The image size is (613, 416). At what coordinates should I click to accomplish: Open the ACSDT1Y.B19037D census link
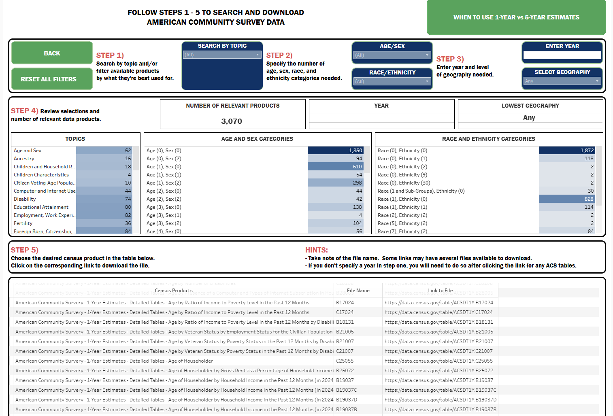pos(441,400)
